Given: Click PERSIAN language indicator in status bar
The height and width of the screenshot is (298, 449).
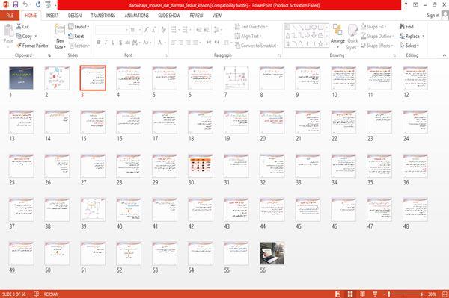Looking at the screenshot, I should (x=51, y=294).
